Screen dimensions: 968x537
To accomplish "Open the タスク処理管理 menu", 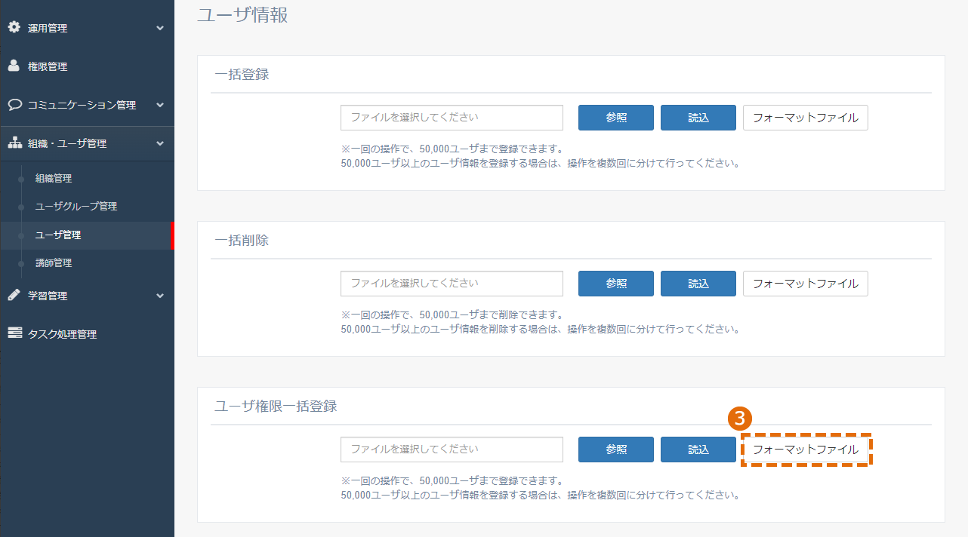I will (x=87, y=334).
